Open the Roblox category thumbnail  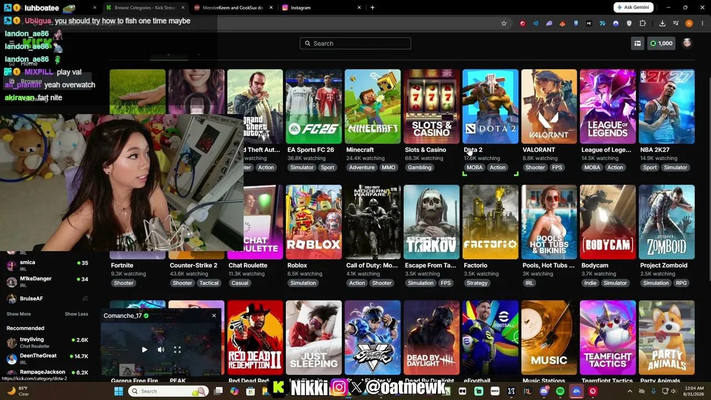[x=314, y=222]
